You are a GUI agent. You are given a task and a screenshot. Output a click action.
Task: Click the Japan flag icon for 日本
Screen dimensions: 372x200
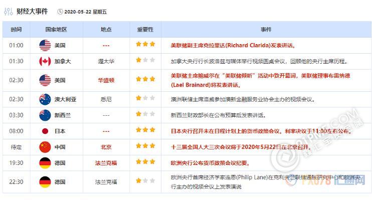[45, 131]
